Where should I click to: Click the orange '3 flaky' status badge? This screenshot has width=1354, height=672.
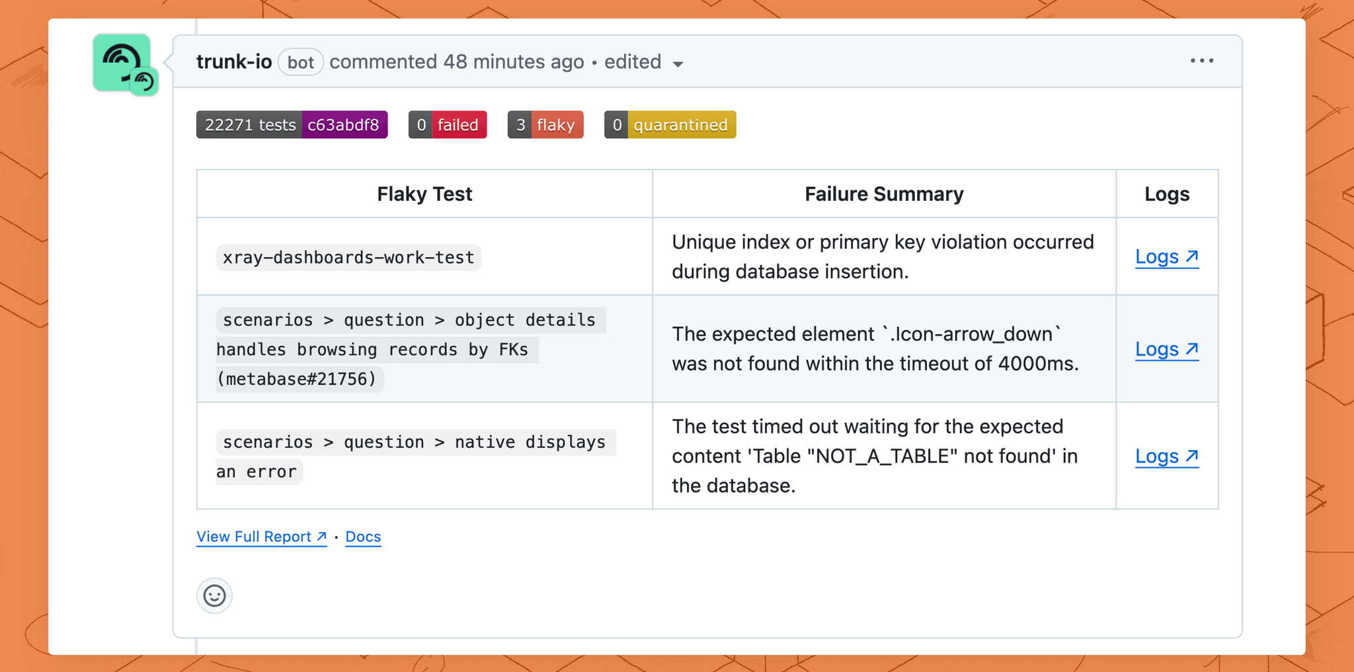545,124
